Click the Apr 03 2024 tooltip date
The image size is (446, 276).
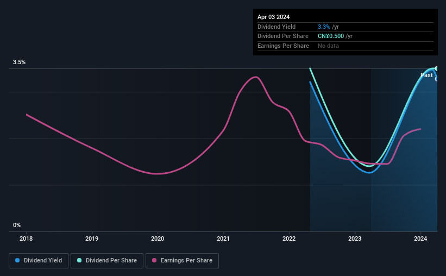click(273, 17)
